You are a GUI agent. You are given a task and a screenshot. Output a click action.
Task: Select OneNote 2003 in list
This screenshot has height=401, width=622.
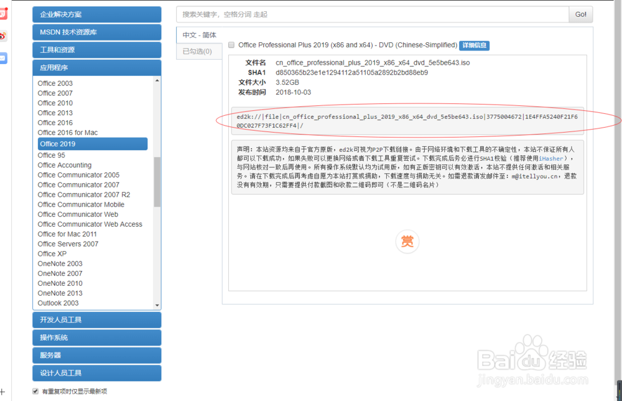pyautogui.click(x=60, y=263)
